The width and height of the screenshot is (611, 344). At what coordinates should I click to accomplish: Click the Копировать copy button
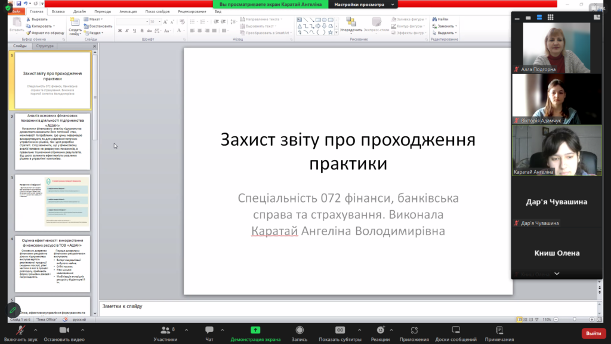[40, 26]
